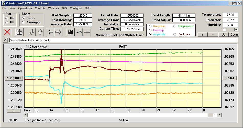243x128 pixels.
Task: Click the Down button
Action: pyautogui.click(x=234, y=35)
